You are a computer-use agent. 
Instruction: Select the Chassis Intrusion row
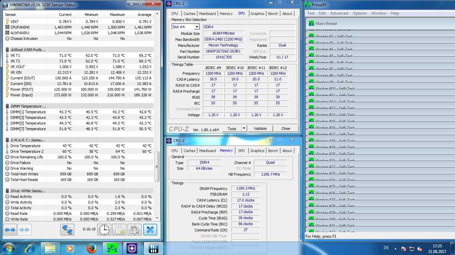(x=79, y=39)
